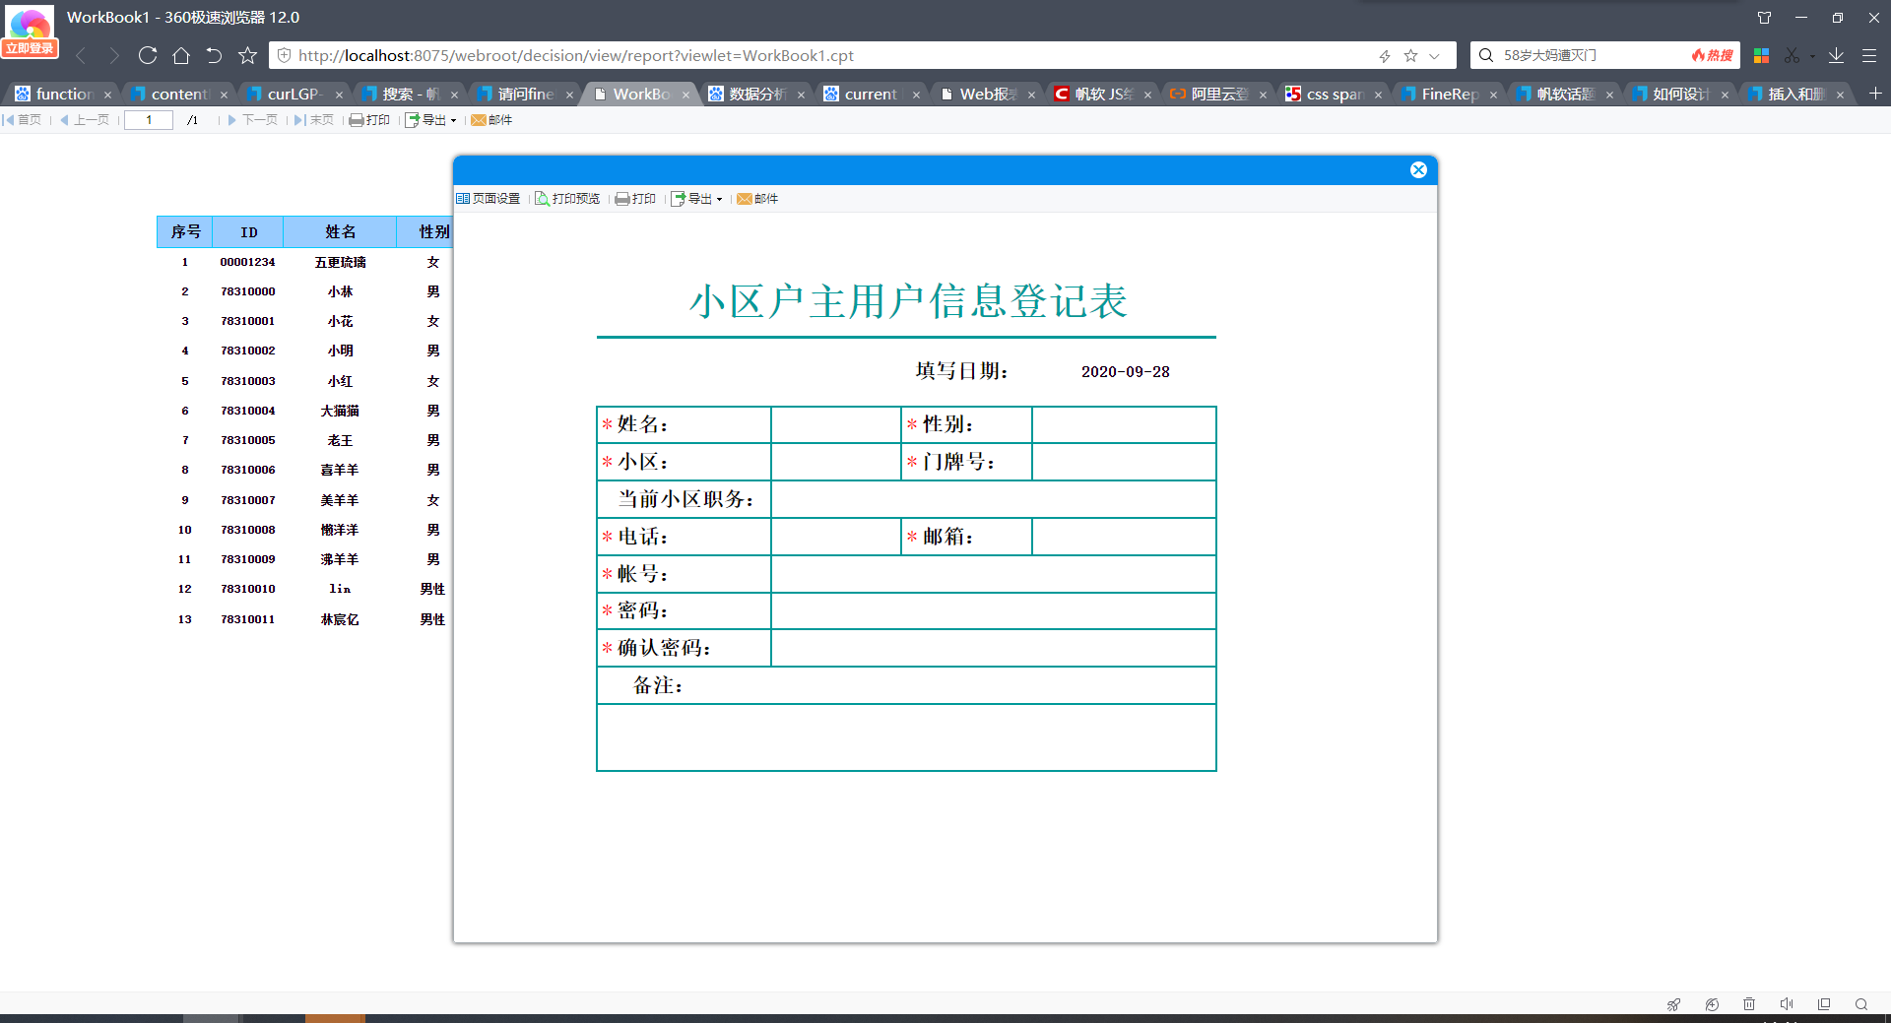Image resolution: width=1891 pixels, height=1023 pixels.
Task: Open the browser hamburger menu
Action: (x=1868, y=55)
